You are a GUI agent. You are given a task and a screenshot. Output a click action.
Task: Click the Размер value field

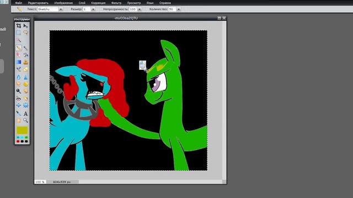tap(87, 9)
